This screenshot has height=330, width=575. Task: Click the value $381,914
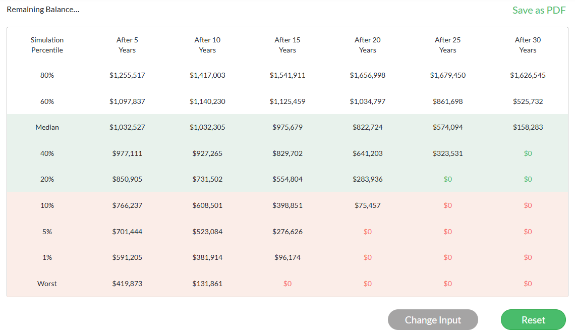207,257
